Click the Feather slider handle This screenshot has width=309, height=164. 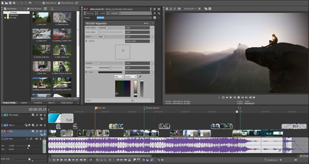coord(111,68)
